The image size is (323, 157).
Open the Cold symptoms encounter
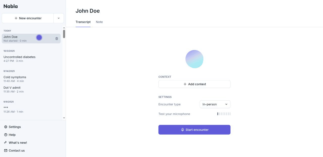[x=15, y=79]
